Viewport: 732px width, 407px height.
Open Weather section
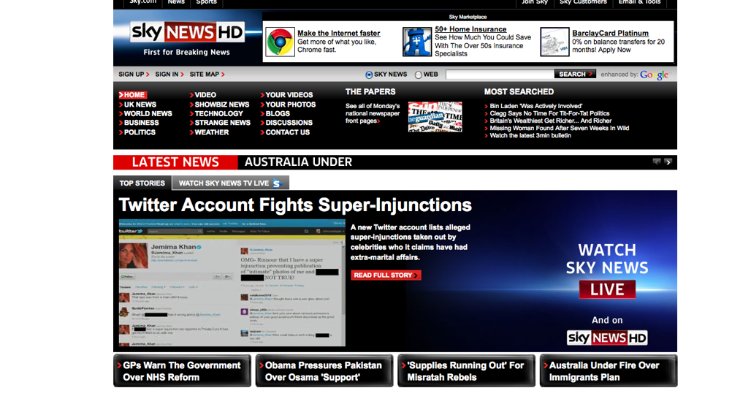[x=210, y=132]
